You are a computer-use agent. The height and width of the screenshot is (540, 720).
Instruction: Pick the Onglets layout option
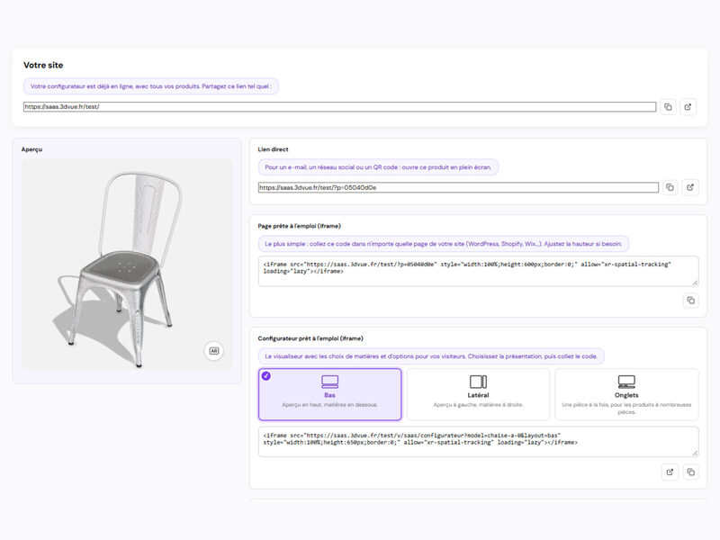pos(626,394)
